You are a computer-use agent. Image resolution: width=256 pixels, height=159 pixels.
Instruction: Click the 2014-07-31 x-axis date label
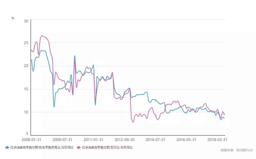[x=155, y=140]
